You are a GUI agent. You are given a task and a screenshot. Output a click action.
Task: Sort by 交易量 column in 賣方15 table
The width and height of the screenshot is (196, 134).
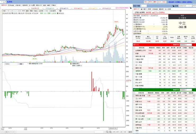[x=185, y=93]
